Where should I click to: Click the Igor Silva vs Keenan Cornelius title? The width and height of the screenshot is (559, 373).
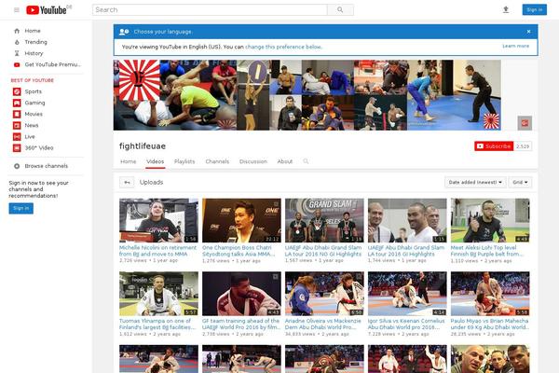(406, 325)
